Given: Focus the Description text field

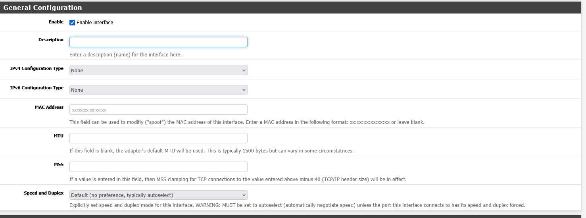Looking at the screenshot, I should pos(158,42).
